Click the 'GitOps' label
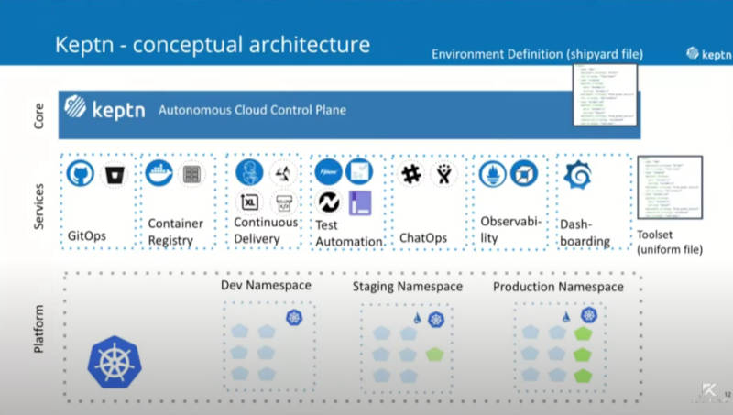 pyautogui.click(x=86, y=235)
